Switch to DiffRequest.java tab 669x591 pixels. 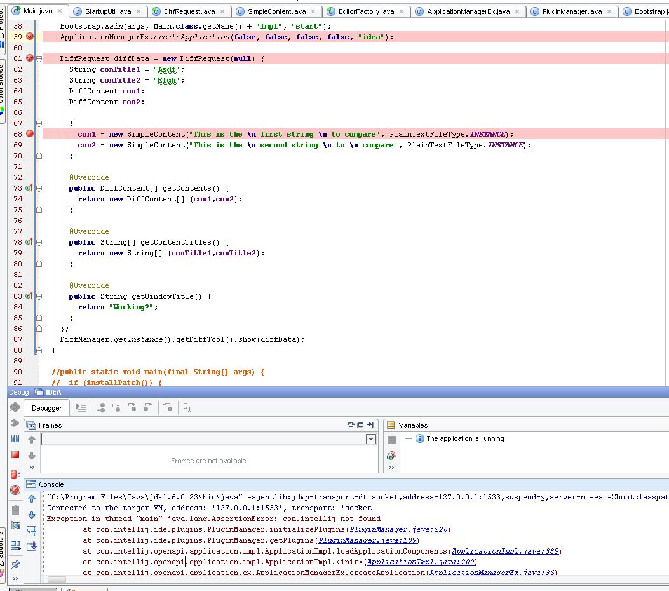pyautogui.click(x=189, y=11)
